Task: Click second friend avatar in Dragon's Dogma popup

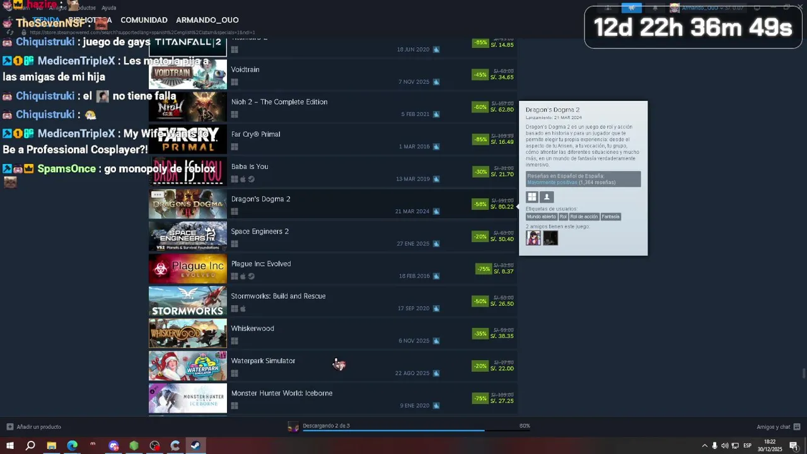Action: point(550,238)
